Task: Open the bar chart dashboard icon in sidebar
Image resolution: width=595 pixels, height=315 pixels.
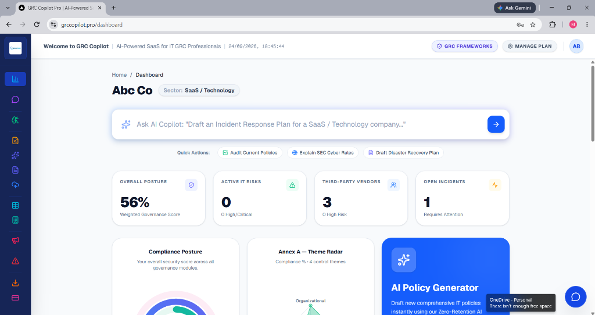Action: coord(15,79)
